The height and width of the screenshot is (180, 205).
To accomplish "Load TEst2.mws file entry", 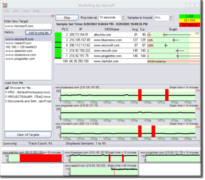I will click(28, 97).
